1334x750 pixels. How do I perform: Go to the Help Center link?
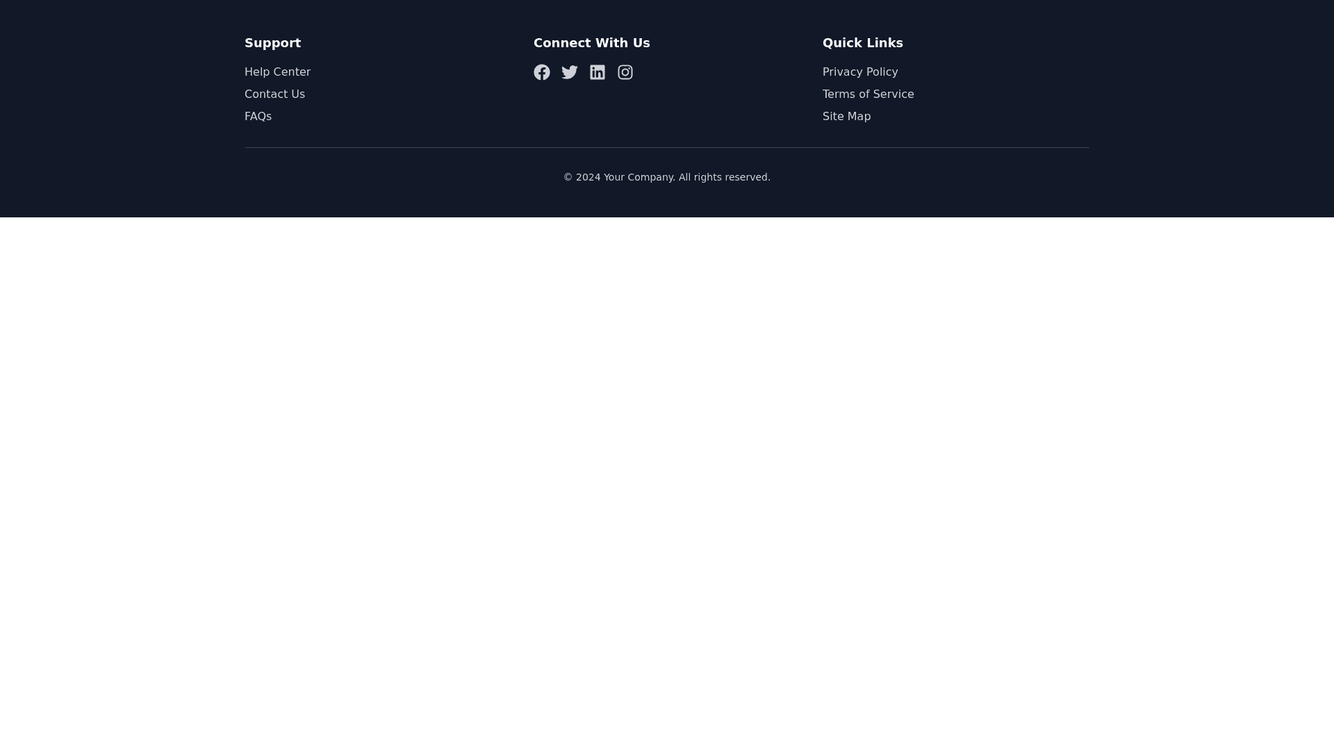277,72
